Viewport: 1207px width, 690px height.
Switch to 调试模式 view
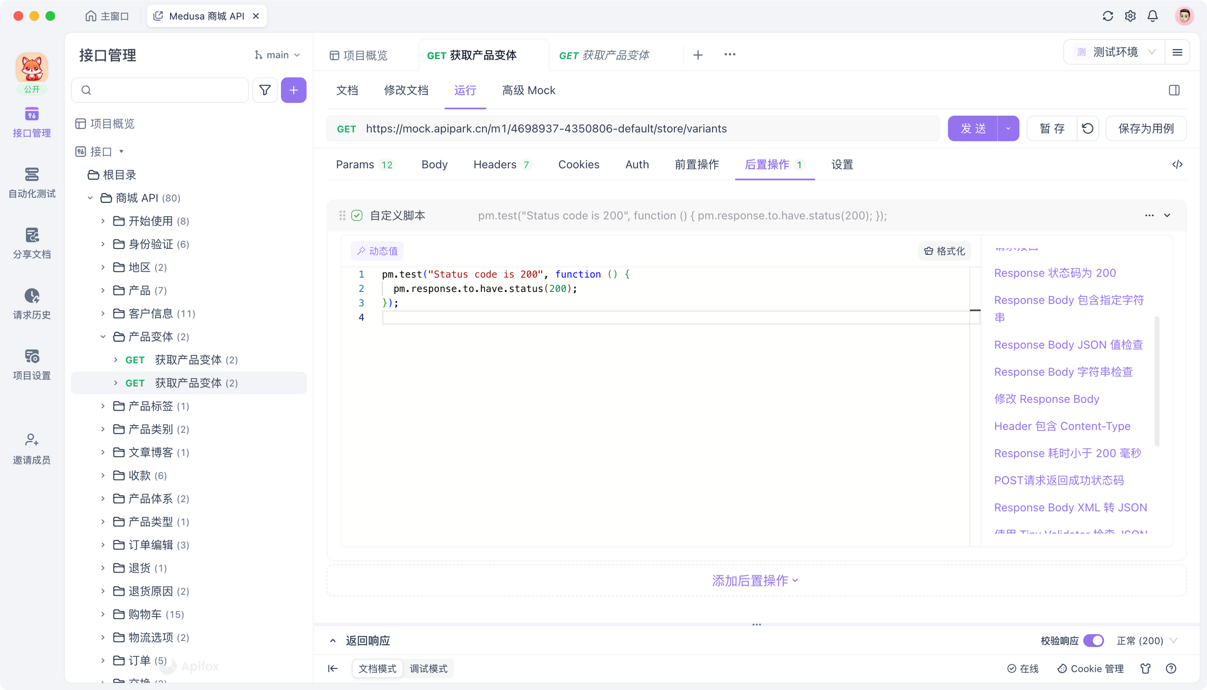(x=428, y=668)
